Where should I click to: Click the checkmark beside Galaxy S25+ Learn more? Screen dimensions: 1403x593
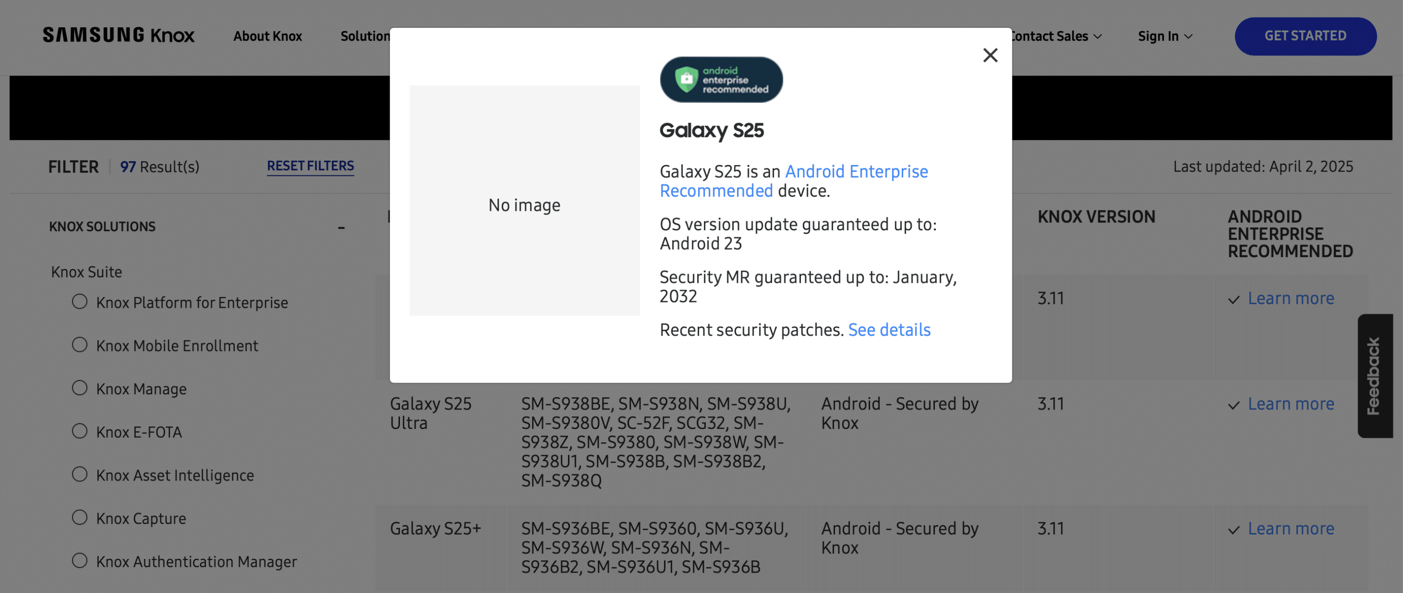[x=1233, y=529]
